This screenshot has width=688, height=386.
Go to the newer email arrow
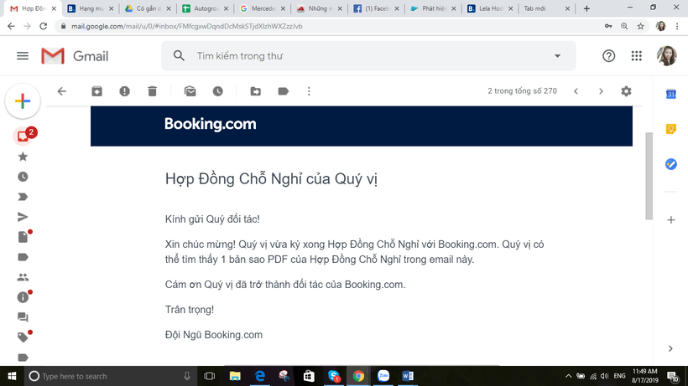pyautogui.click(x=576, y=91)
